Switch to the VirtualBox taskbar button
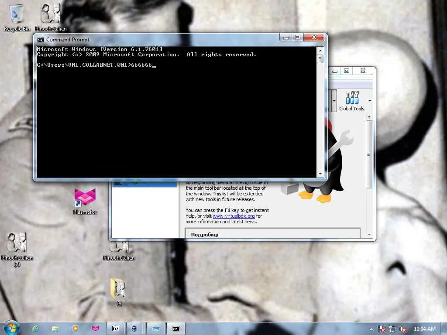Screen dimensions: 447x335 pos(134,329)
